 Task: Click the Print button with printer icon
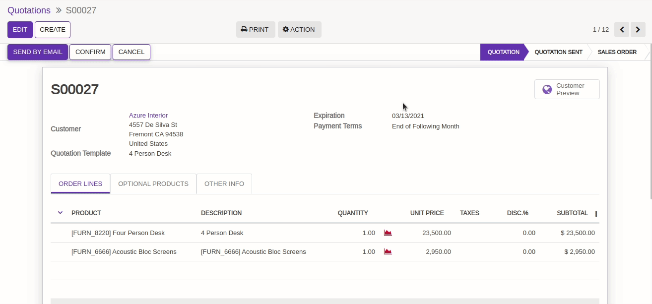click(x=255, y=29)
